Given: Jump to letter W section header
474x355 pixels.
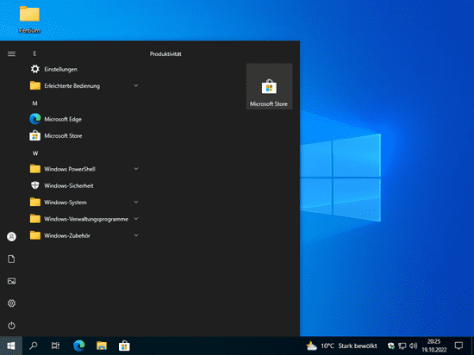Looking at the screenshot, I should pyautogui.click(x=35, y=153).
